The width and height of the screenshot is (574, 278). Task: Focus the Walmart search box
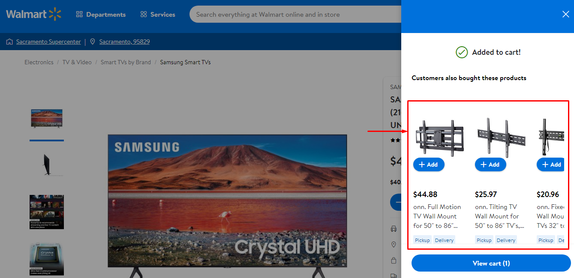(296, 15)
